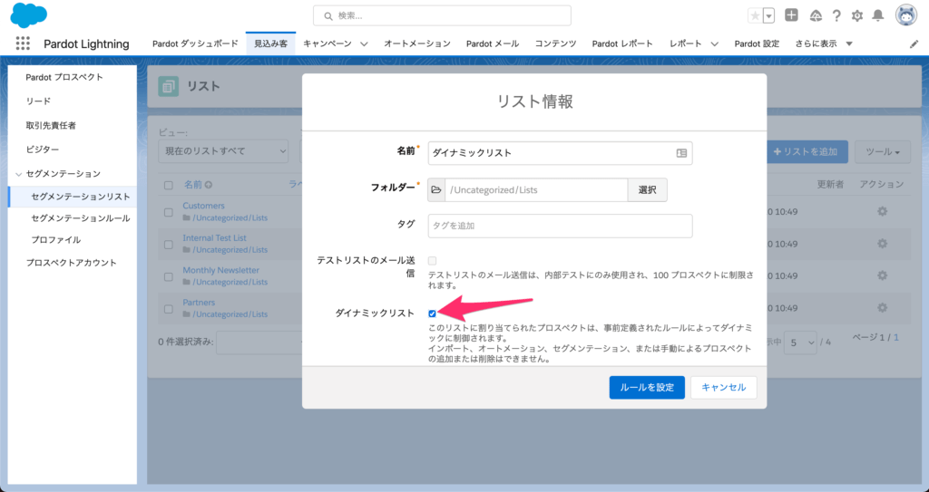Select the Monthly Newsletter row checkbox
The image size is (929, 492).
click(x=168, y=276)
